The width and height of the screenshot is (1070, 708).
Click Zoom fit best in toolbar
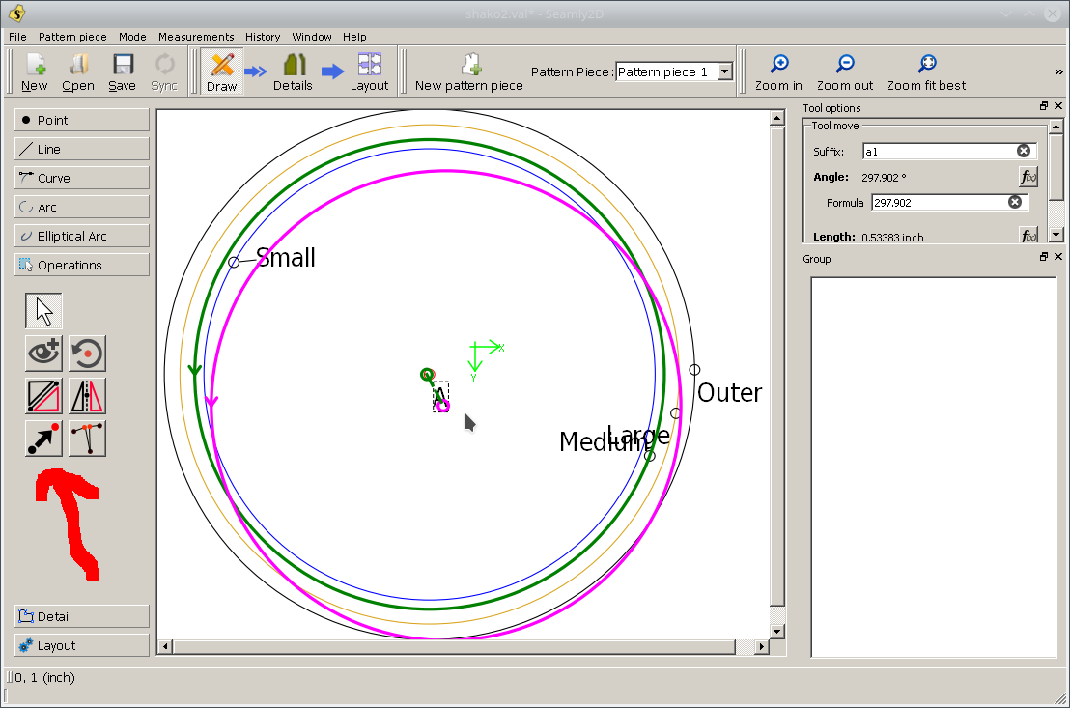coord(926,72)
